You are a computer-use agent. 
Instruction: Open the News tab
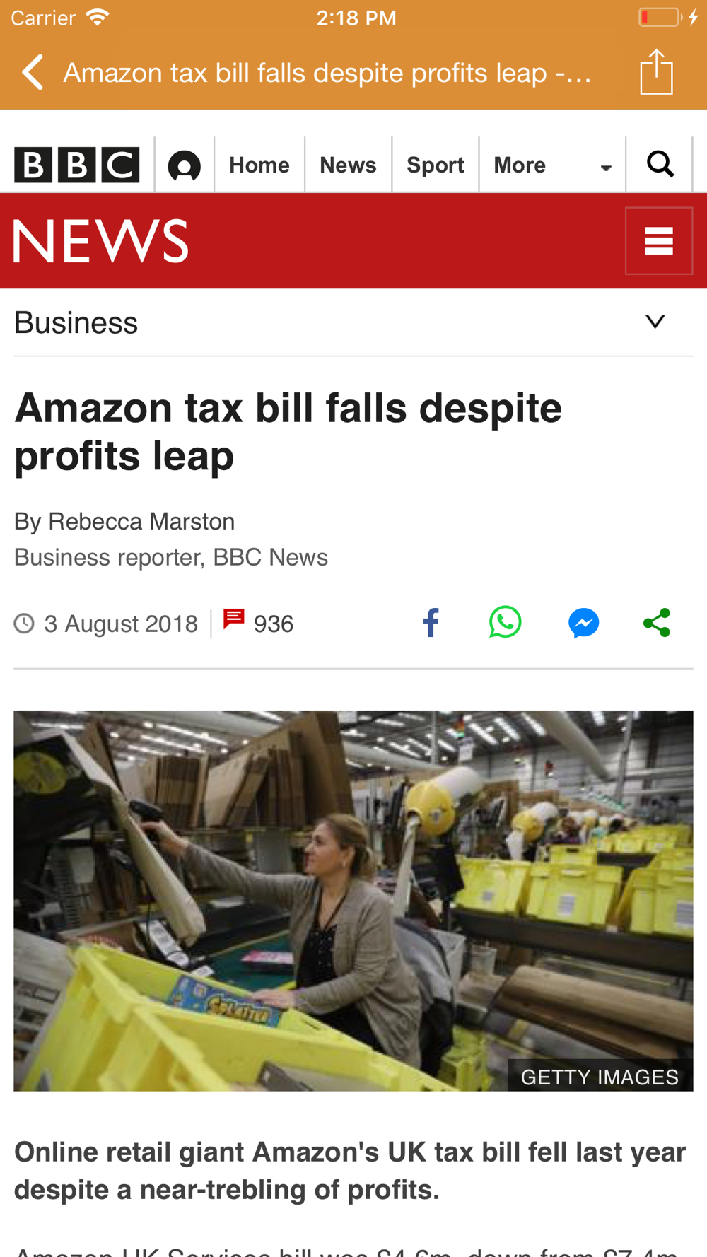(348, 165)
